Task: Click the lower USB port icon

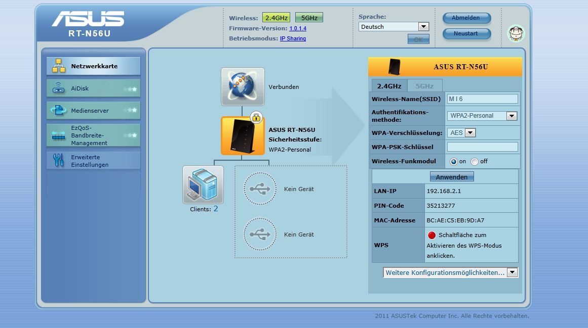Action: pos(260,234)
